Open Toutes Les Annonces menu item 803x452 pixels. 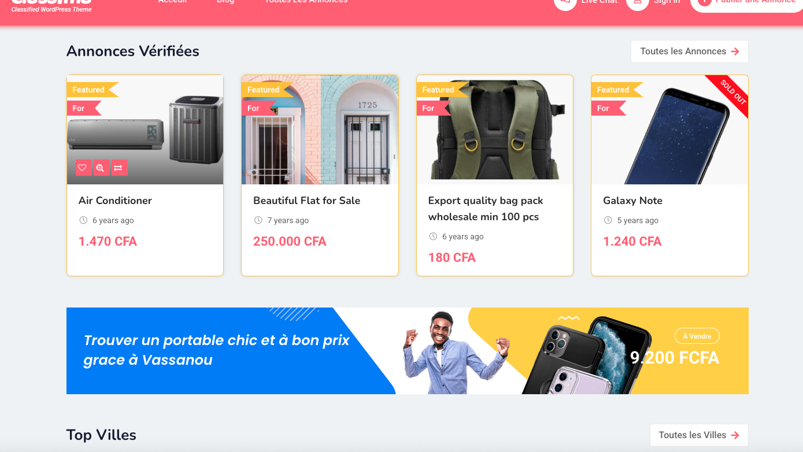[x=306, y=2]
